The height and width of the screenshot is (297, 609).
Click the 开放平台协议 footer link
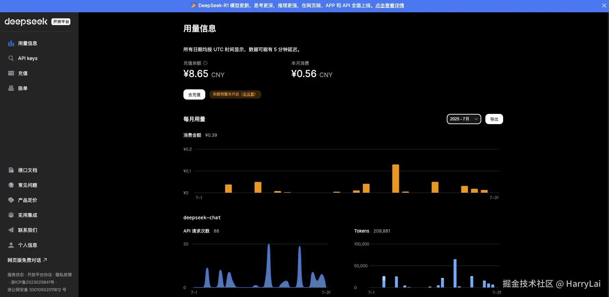pos(40,275)
